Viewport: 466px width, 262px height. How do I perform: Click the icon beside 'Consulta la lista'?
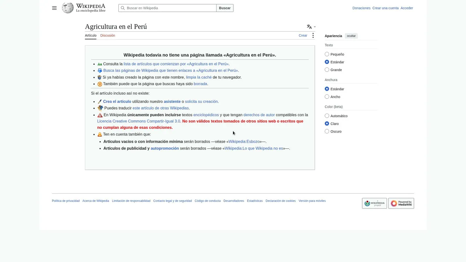[x=100, y=64]
